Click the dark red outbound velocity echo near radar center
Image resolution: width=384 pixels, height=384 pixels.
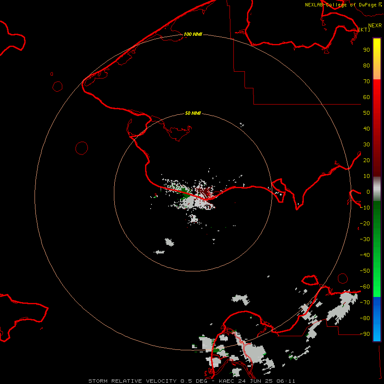pyautogui.click(x=205, y=192)
